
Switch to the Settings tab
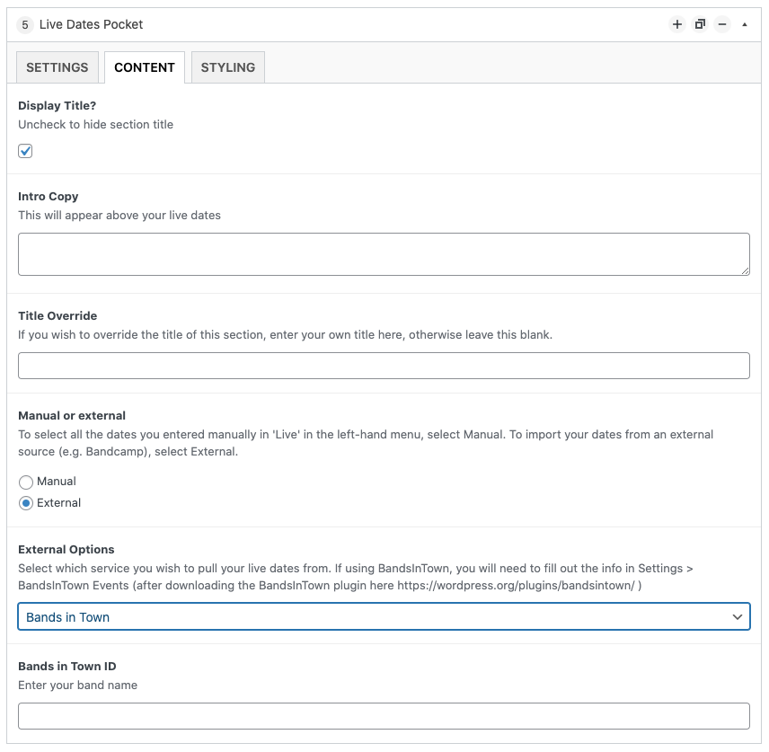tap(57, 67)
